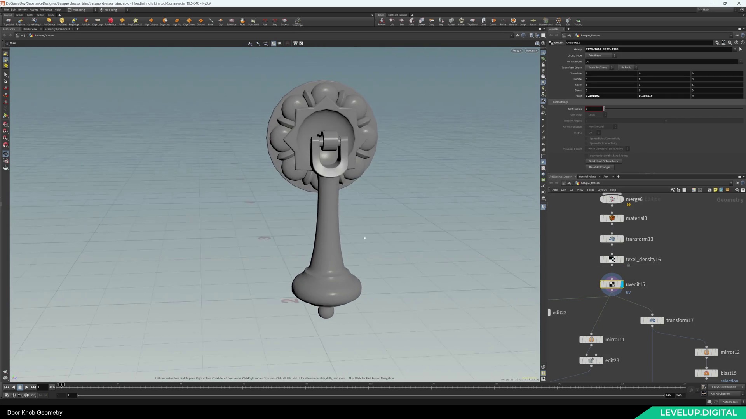Open the Key All Channels dropdown
The image size is (746, 419).
pos(726,393)
